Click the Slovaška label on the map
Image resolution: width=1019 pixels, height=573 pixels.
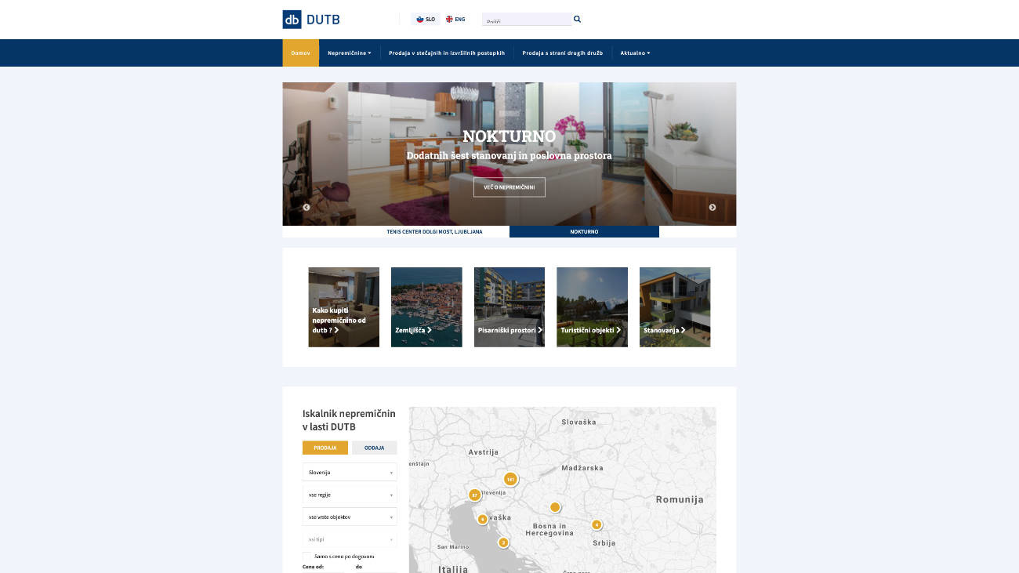point(578,422)
